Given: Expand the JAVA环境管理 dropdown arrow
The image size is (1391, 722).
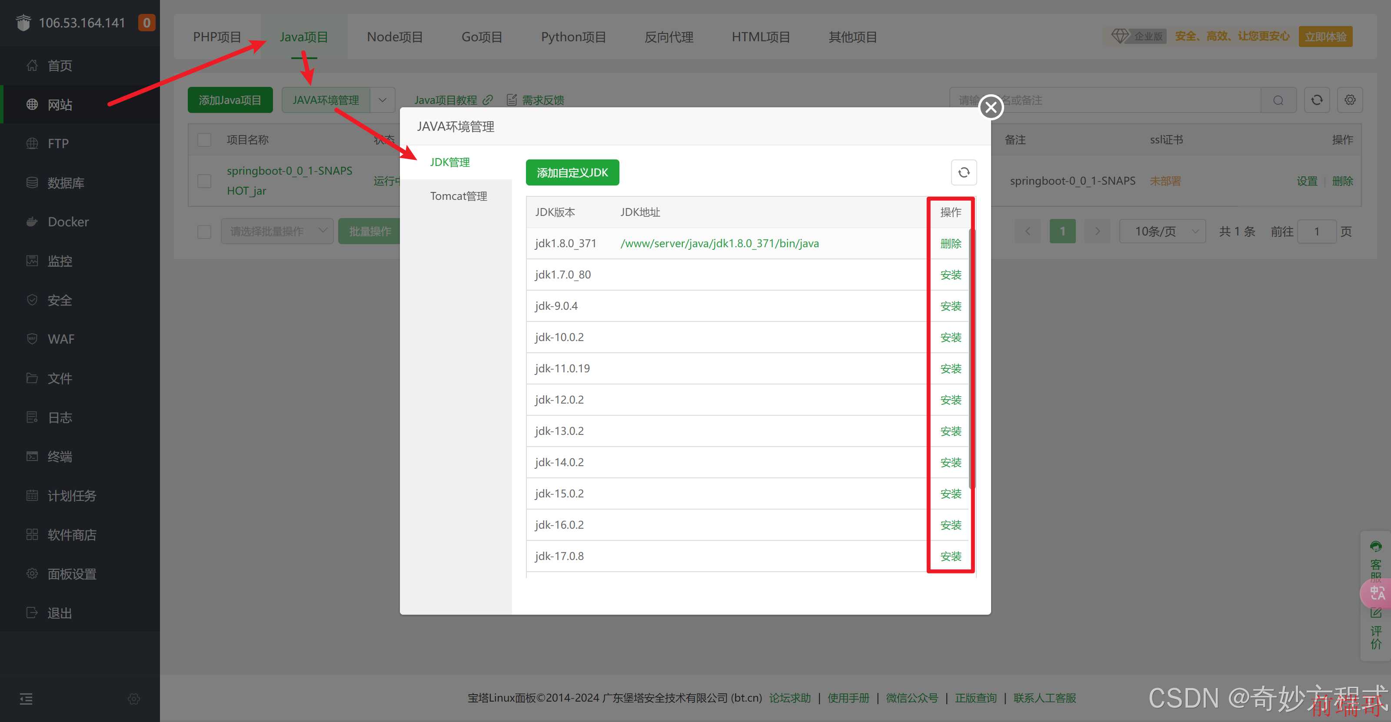Looking at the screenshot, I should (x=383, y=100).
